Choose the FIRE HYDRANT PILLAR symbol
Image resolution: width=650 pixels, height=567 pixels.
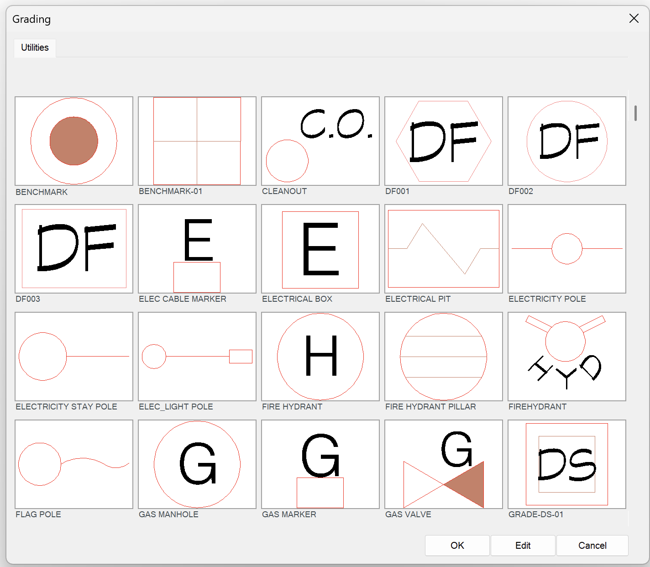[444, 357]
